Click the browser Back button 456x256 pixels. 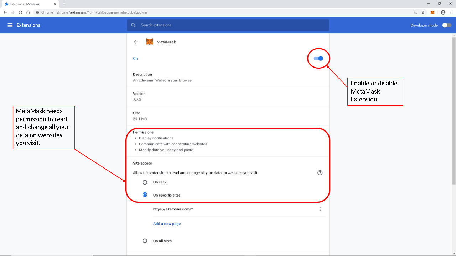tap(5, 12)
